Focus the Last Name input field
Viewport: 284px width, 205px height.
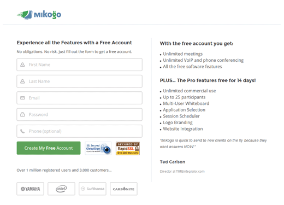coord(79,81)
